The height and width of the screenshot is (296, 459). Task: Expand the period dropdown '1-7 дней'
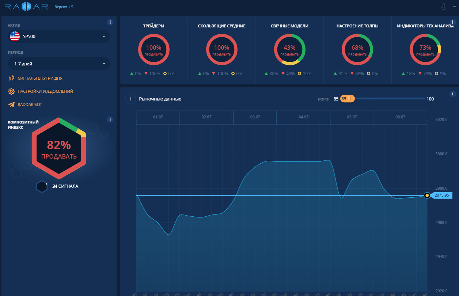[x=59, y=64]
